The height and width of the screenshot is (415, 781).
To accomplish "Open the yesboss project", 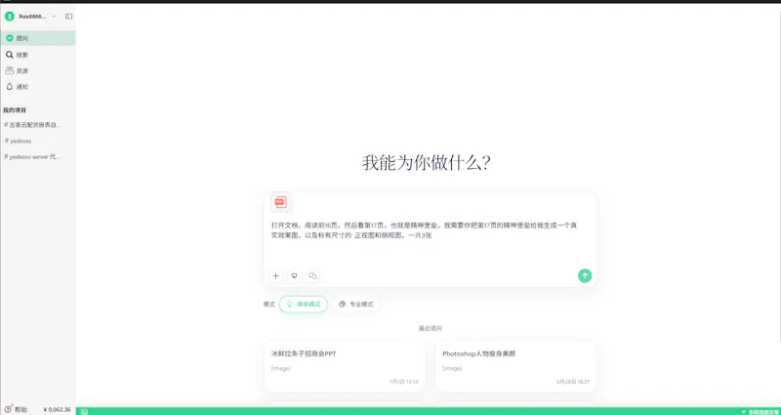I will coord(18,141).
